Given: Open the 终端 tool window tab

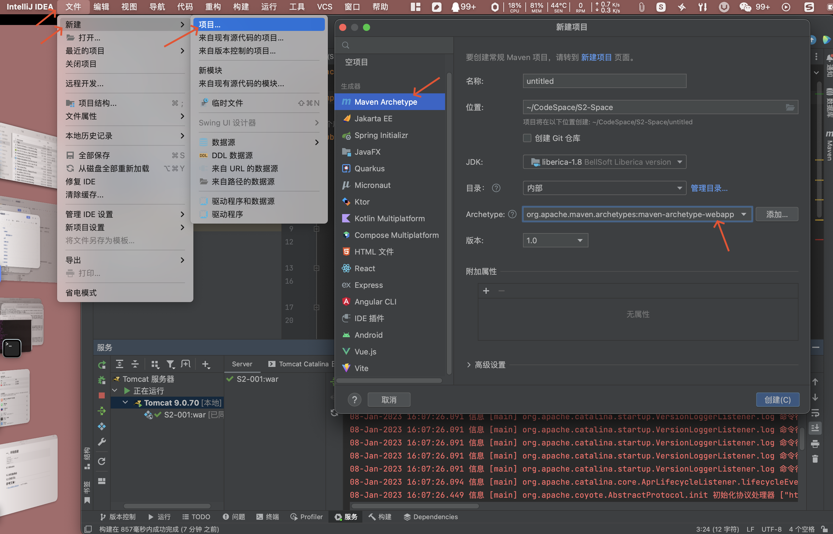Looking at the screenshot, I should [x=267, y=517].
